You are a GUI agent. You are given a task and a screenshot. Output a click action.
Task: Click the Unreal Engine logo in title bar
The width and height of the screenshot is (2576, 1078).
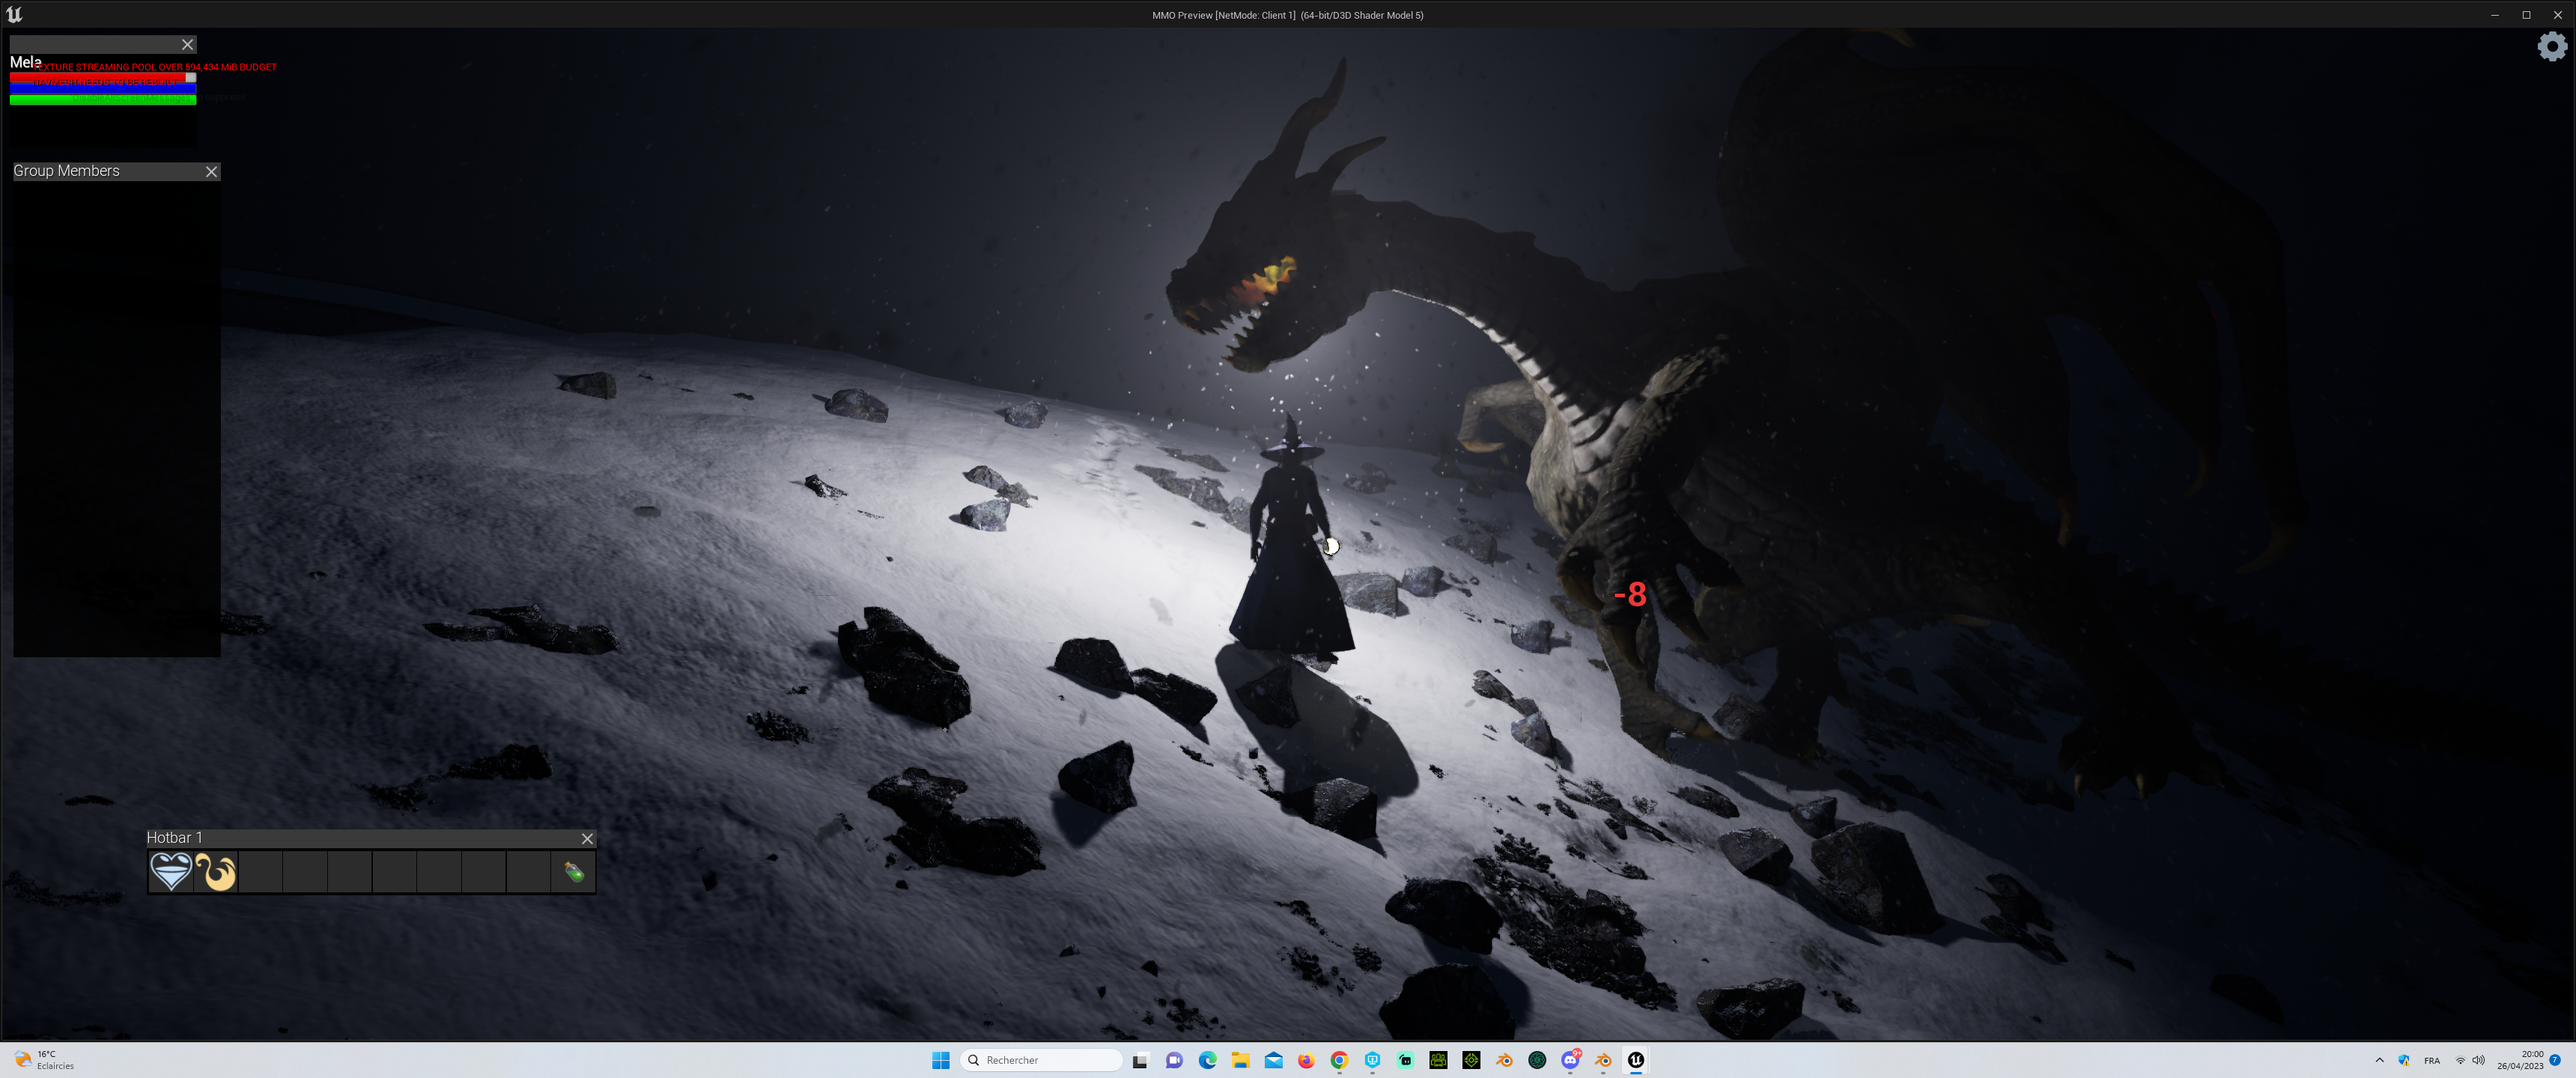pyautogui.click(x=14, y=14)
